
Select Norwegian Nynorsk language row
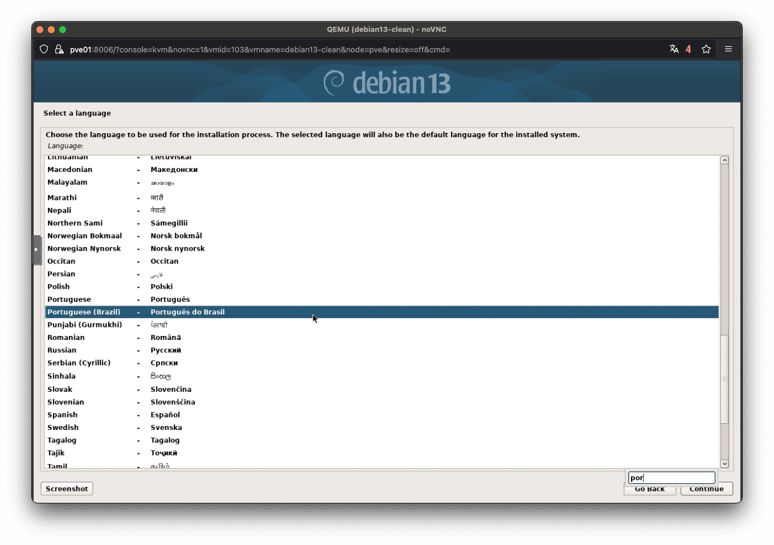[382, 248]
